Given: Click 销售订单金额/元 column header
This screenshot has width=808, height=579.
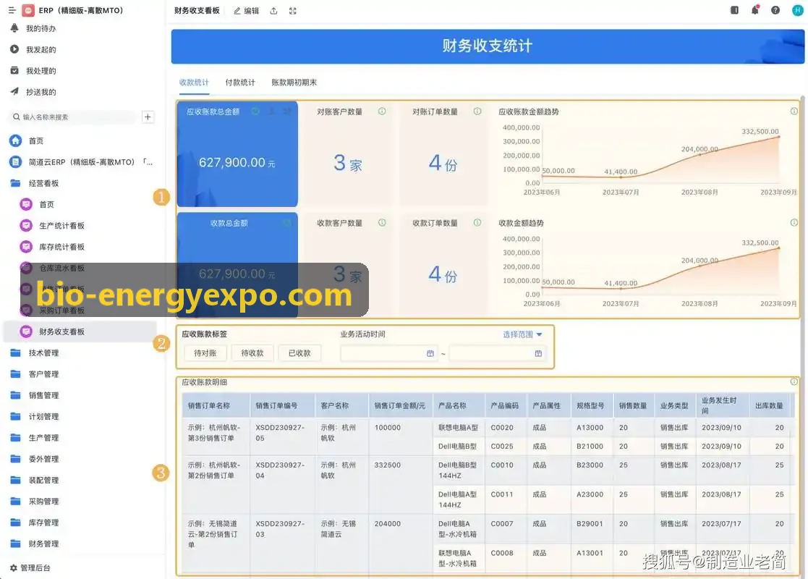Looking at the screenshot, I should [401, 405].
